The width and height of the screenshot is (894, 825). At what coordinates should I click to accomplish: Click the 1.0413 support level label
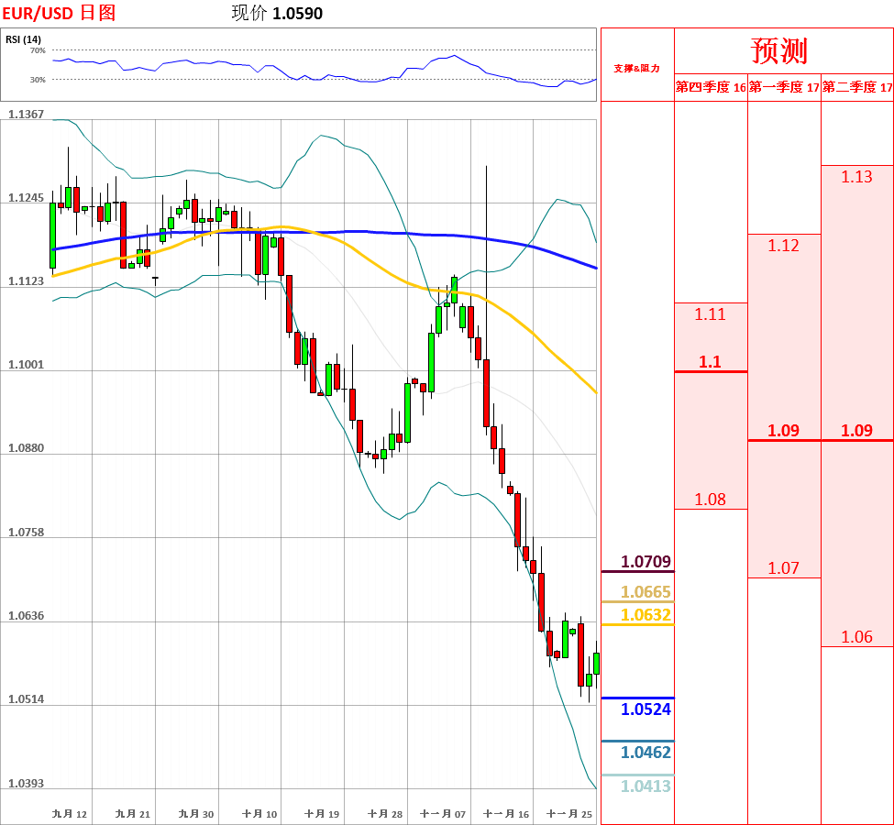pos(646,786)
